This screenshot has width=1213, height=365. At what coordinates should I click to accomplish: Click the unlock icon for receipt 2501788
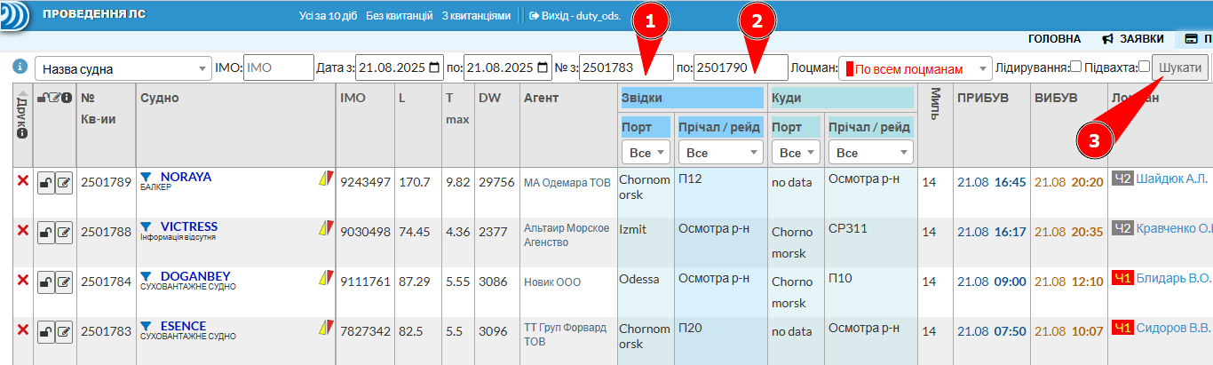44,234
